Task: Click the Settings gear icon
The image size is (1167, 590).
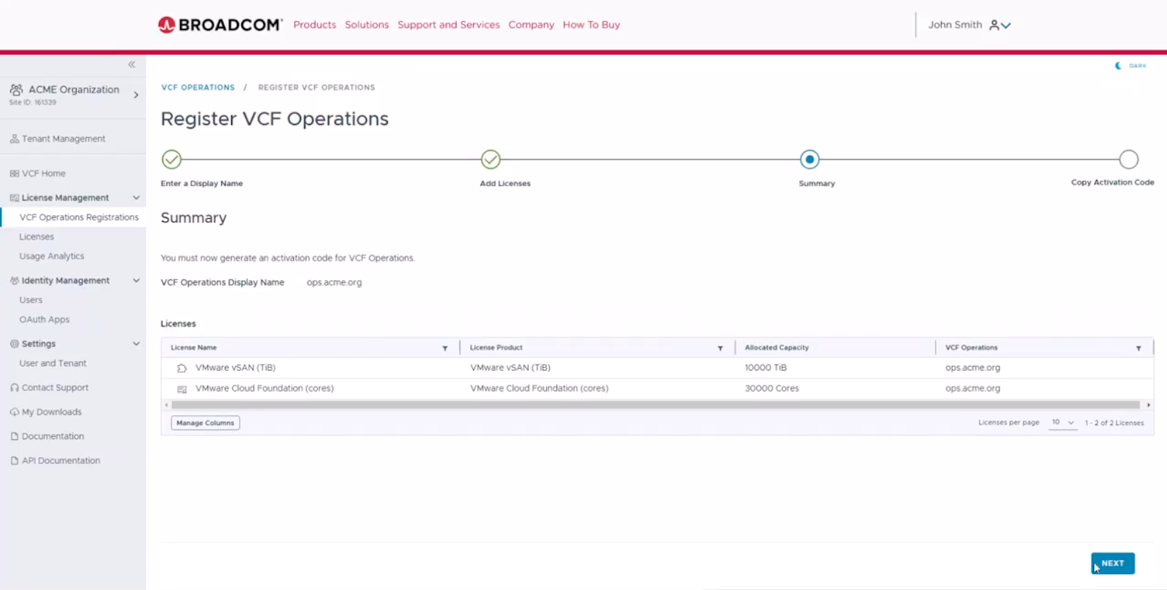Action: pyautogui.click(x=15, y=343)
